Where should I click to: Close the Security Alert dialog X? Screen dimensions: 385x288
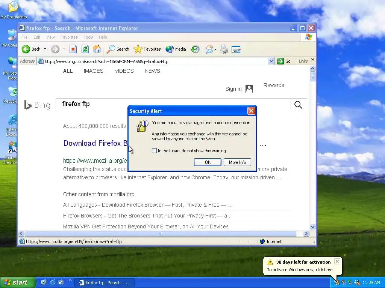coord(251,111)
